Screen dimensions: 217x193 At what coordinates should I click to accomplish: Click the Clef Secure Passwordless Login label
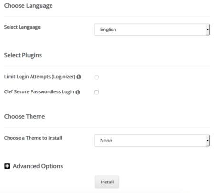pyautogui.click(x=39, y=92)
